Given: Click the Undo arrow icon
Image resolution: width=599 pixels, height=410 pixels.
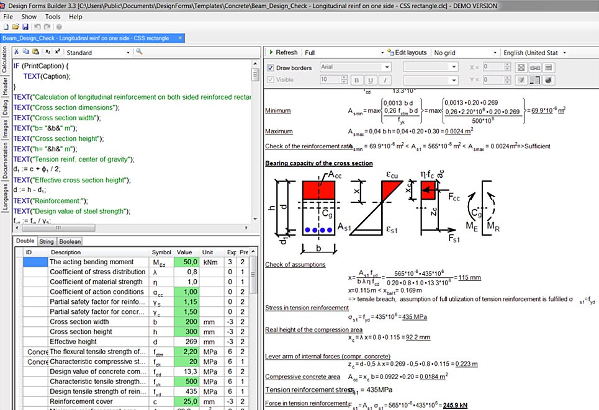Looking at the screenshot, I should pos(37,27).
